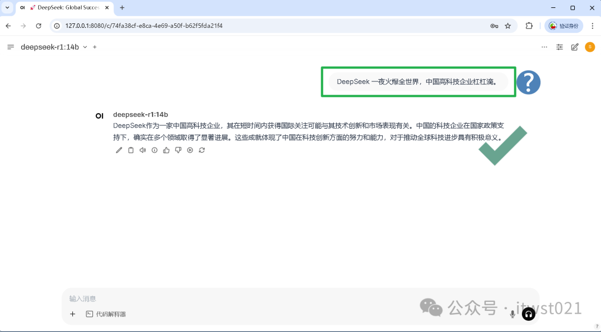Open the help question mark corner button

pyautogui.click(x=597, y=326)
